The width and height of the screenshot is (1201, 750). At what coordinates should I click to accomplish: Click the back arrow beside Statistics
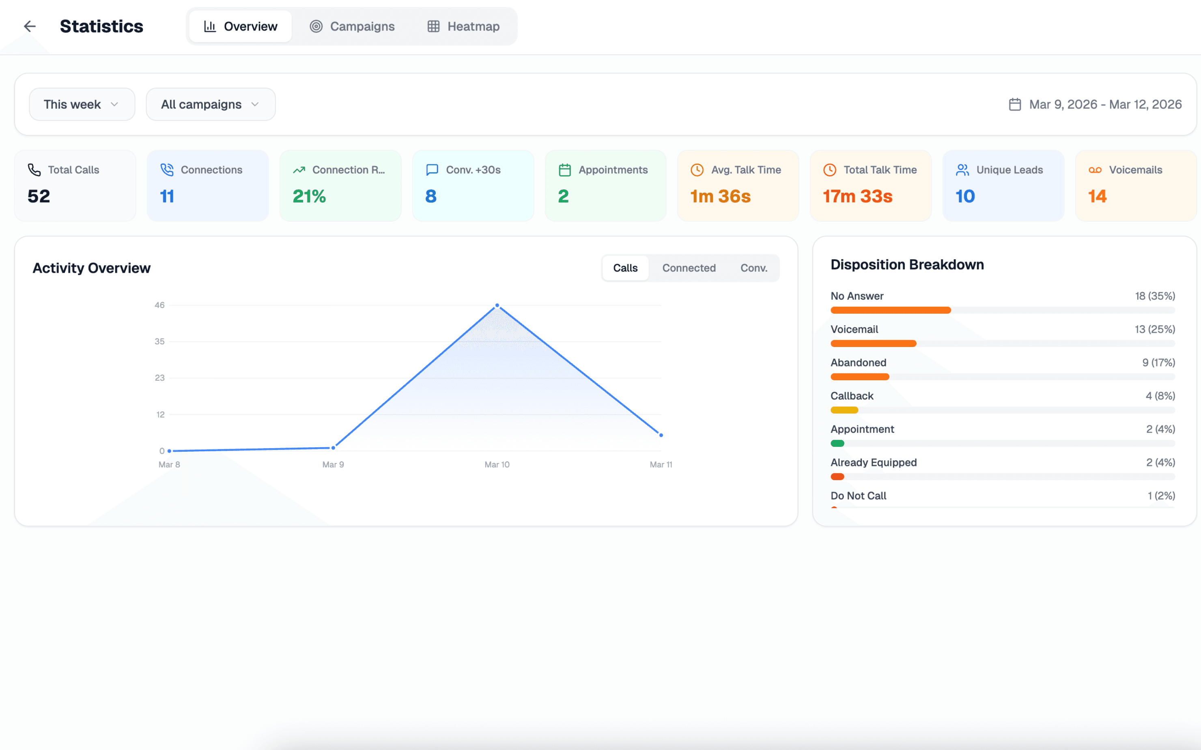pos(30,26)
